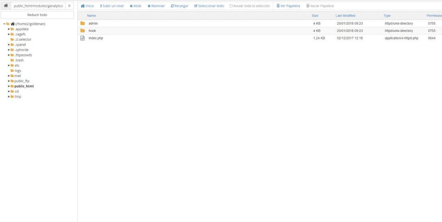Image resolution: width=442 pixels, height=222 pixels.
Task: Click the (/home2/goldenan) root label
Action: point(31,24)
